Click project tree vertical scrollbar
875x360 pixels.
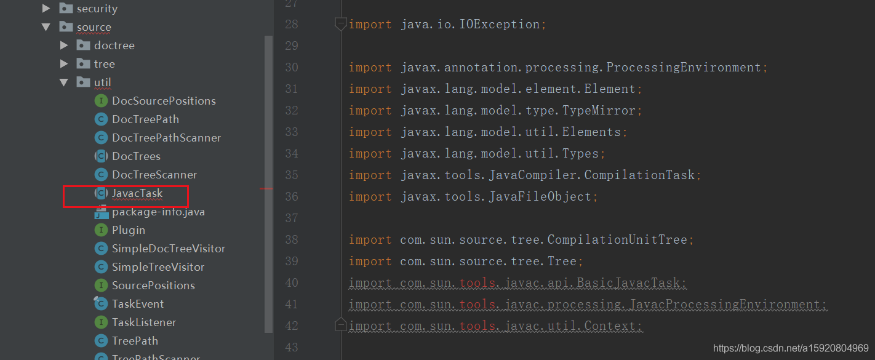pyautogui.click(x=268, y=183)
